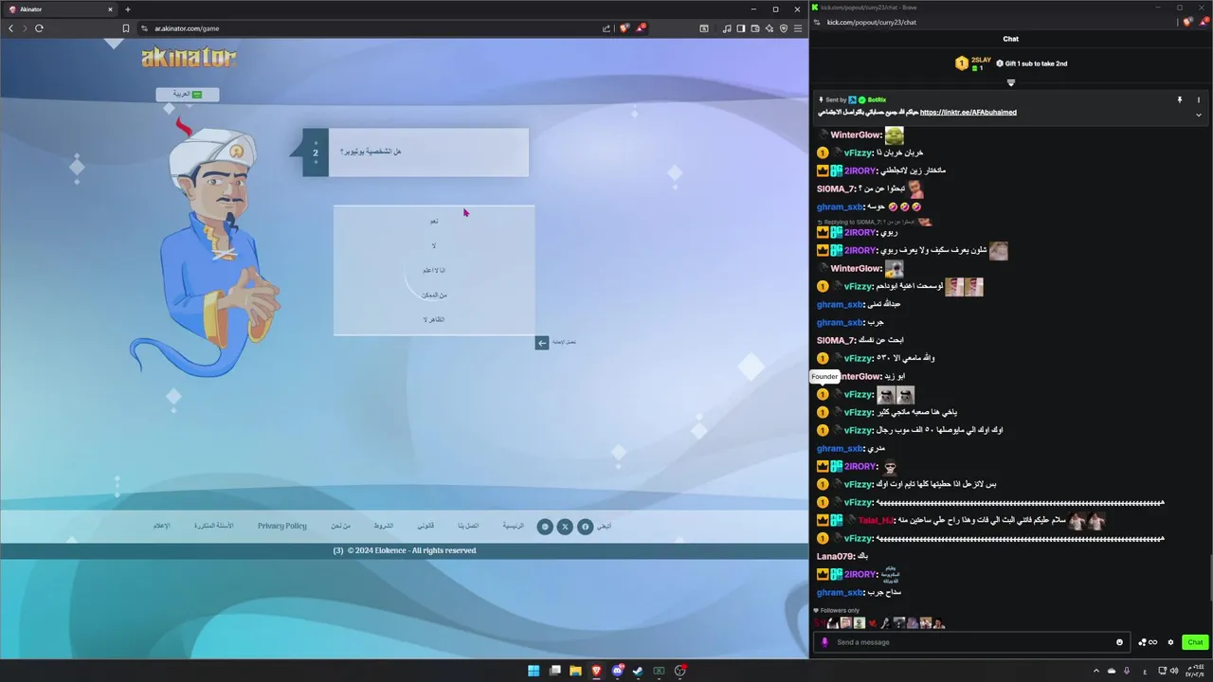The image size is (1213, 682).
Task: Choose the الظاهر لا answer
Action: pyautogui.click(x=434, y=319)
